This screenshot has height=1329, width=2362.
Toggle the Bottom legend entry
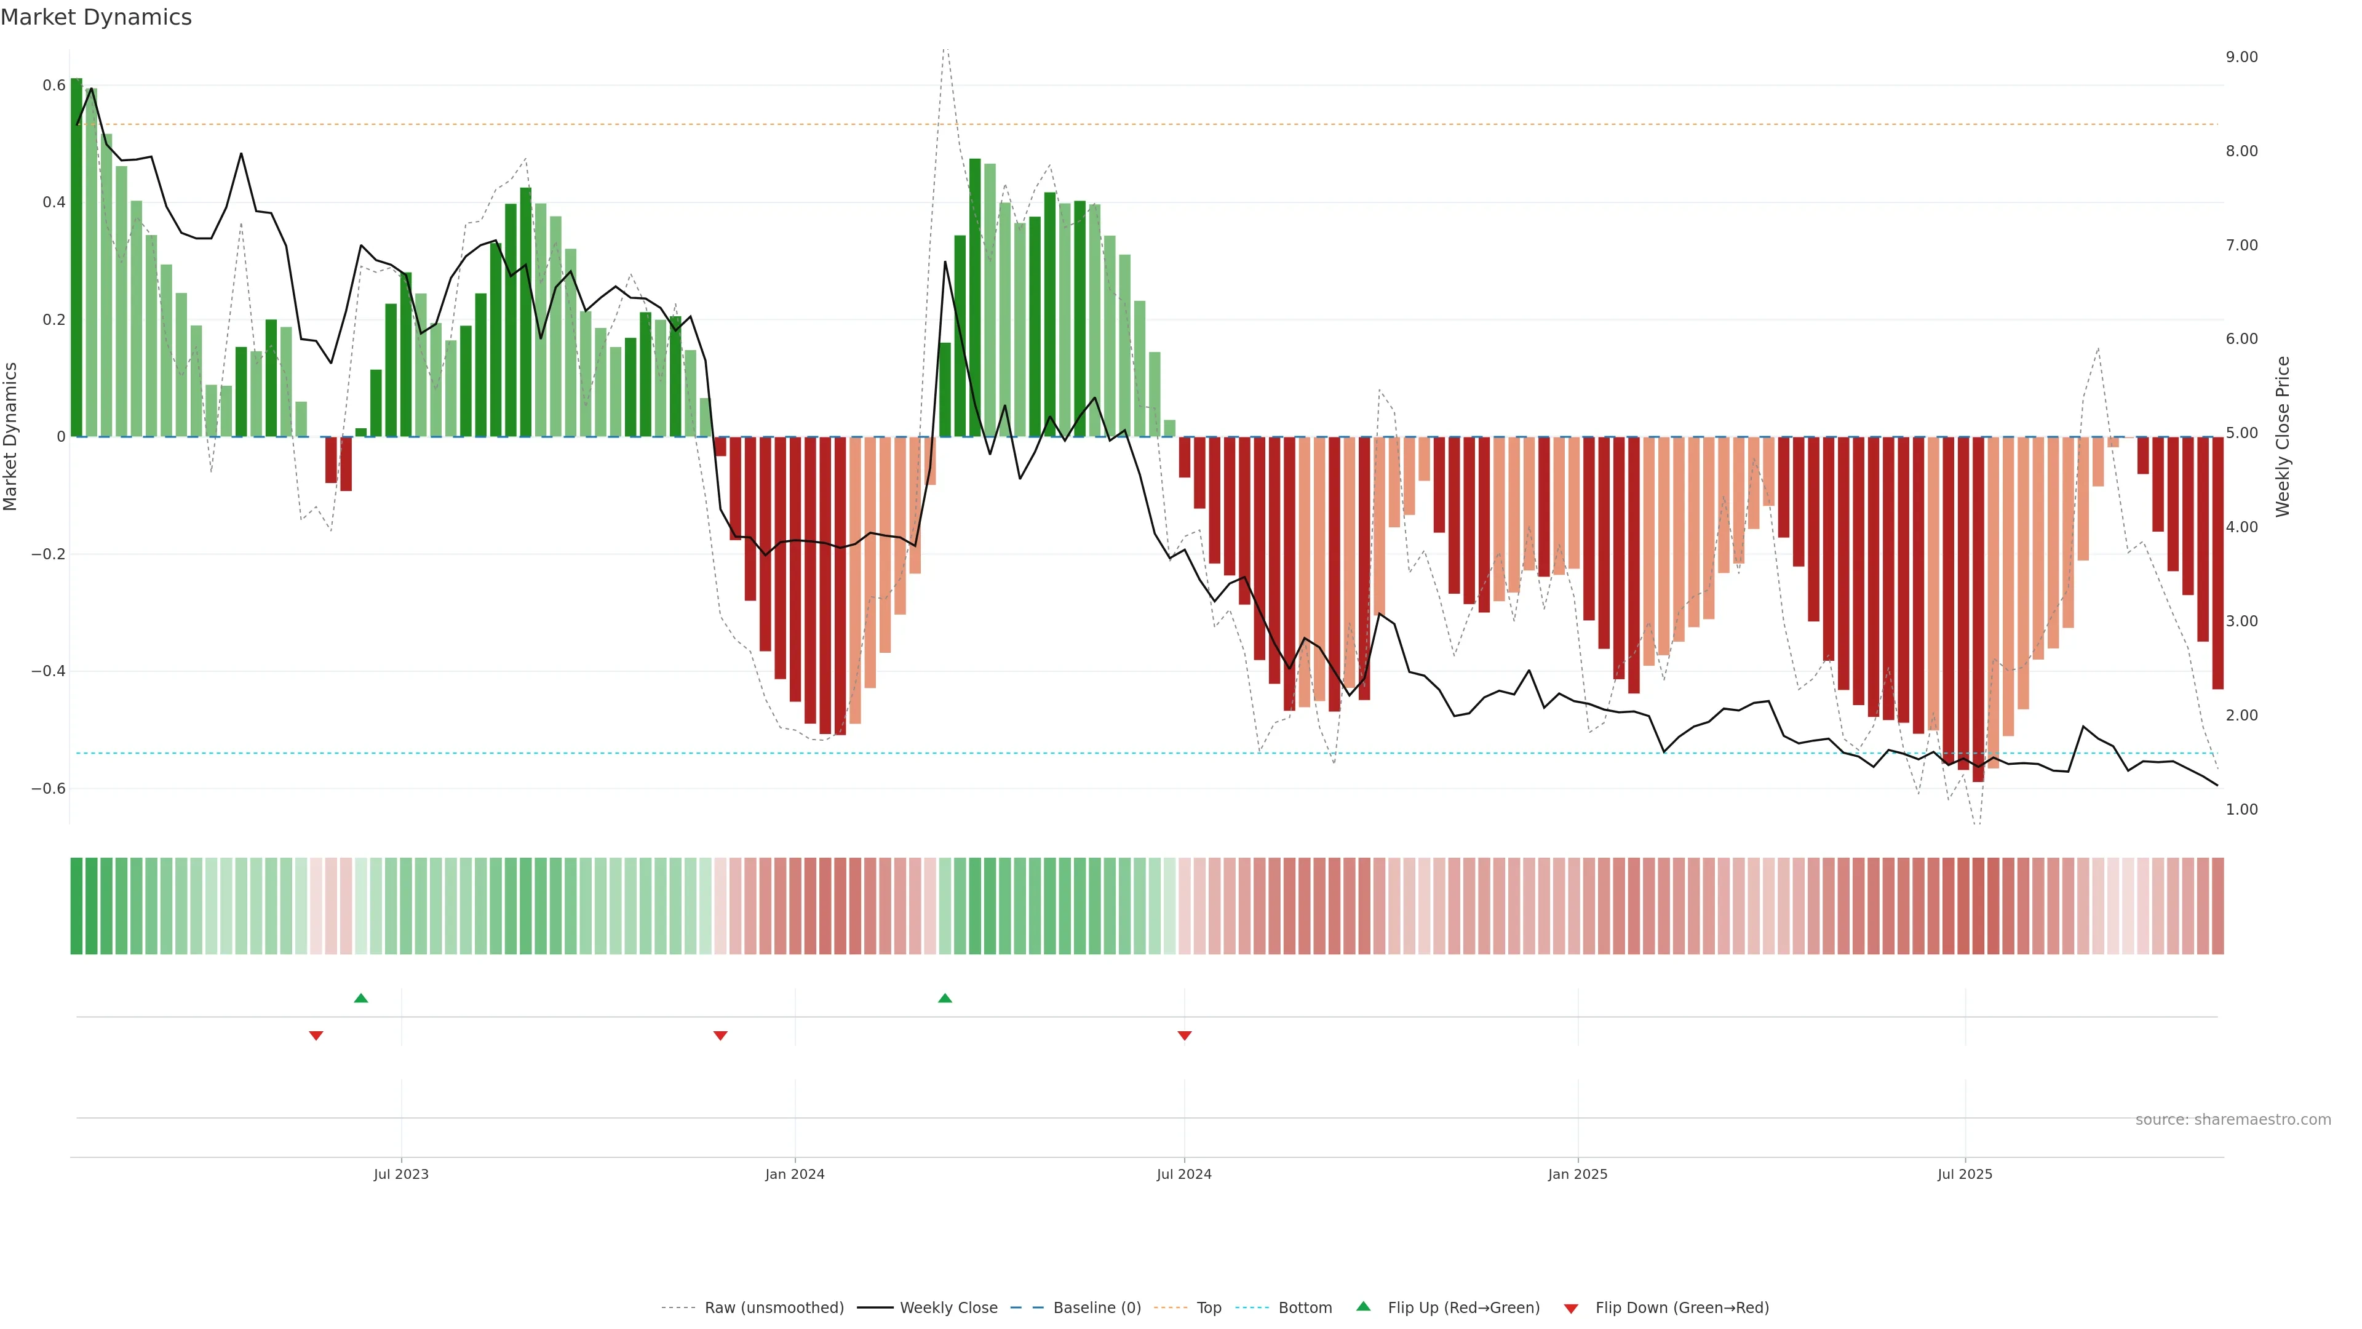point(1305,1308)
